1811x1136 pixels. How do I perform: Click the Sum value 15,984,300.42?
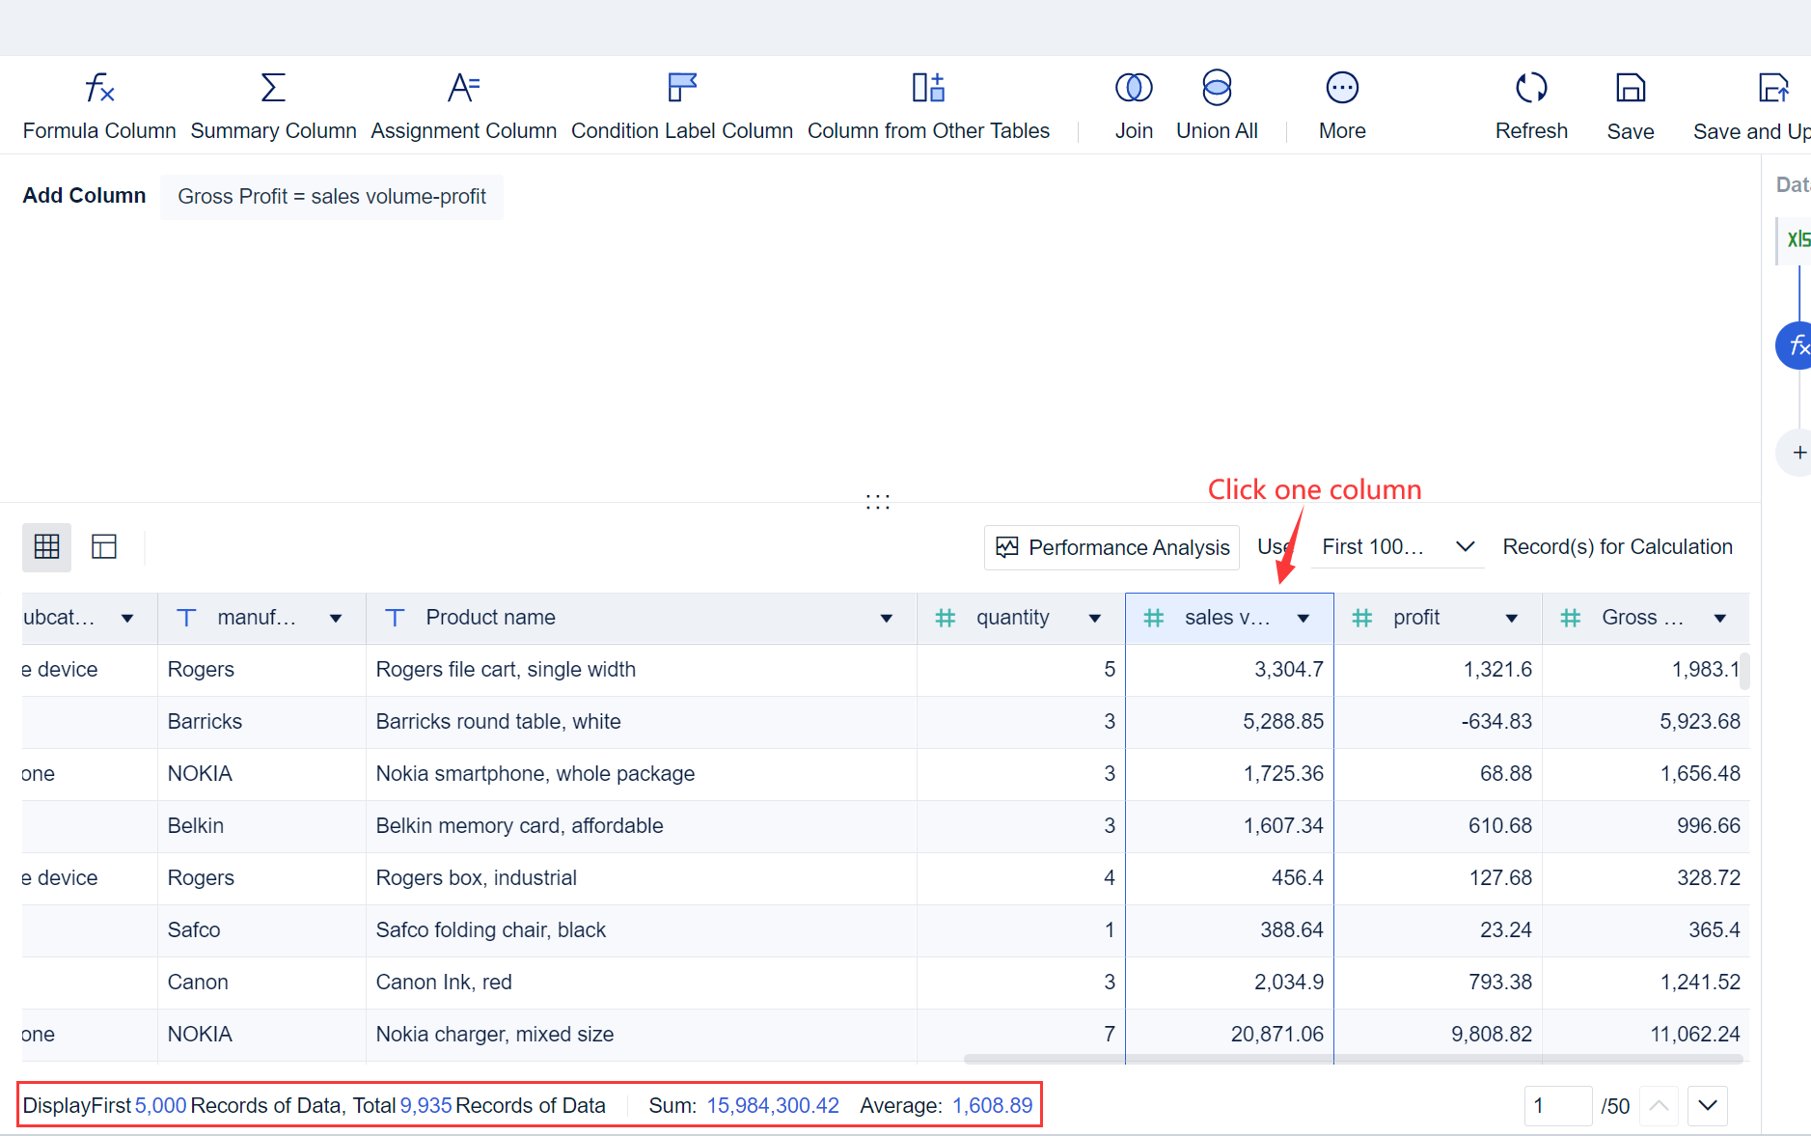tap(773, 1106)
